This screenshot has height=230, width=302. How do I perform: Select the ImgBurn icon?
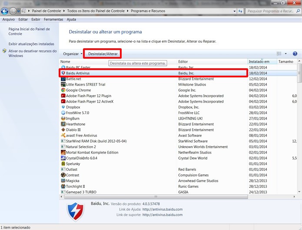pos(63,118)
